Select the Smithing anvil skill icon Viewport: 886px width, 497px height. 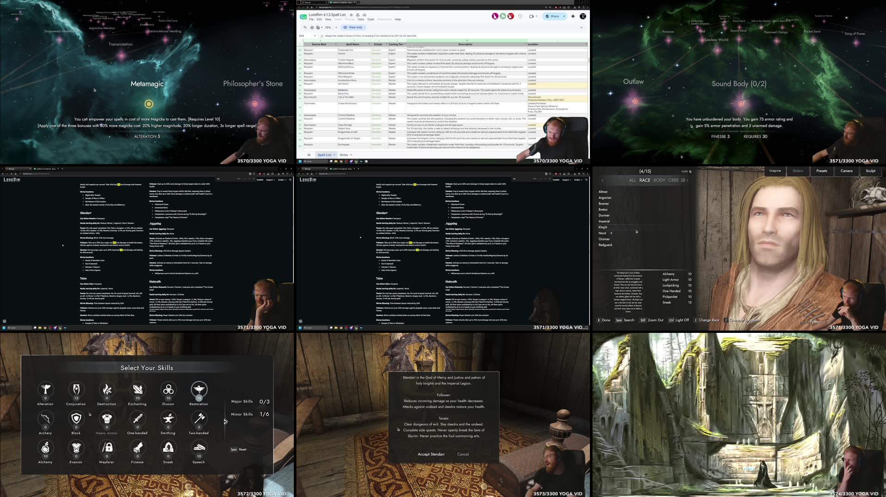(x=168, y=418)
